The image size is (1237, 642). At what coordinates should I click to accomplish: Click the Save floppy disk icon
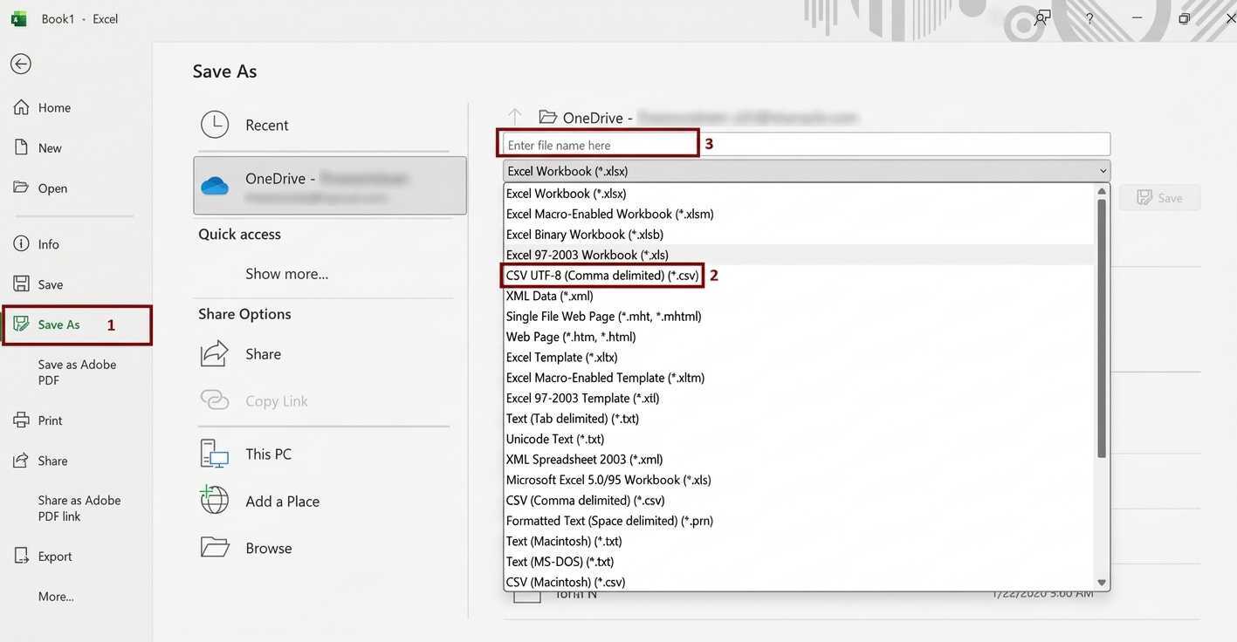point(21,284)
